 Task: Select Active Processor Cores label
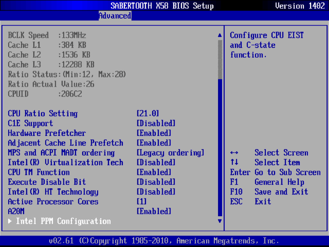53,202
